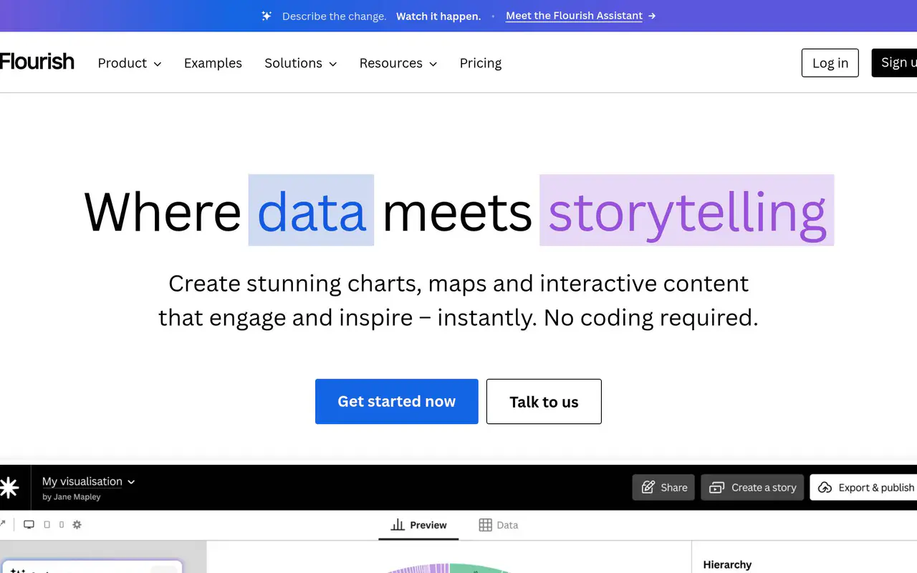Click the Get started now button
The height and width of the screenshot is (573, 917).
(x=397, y=402)
